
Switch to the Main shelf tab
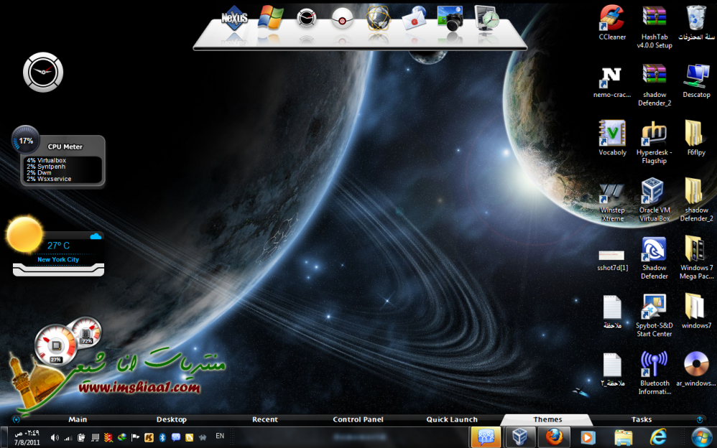(x=78, y=420)
